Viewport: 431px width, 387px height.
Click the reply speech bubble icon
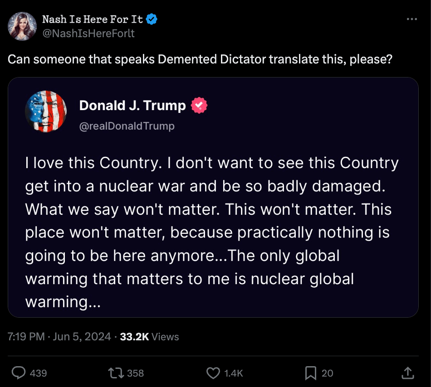coord(18,373)
